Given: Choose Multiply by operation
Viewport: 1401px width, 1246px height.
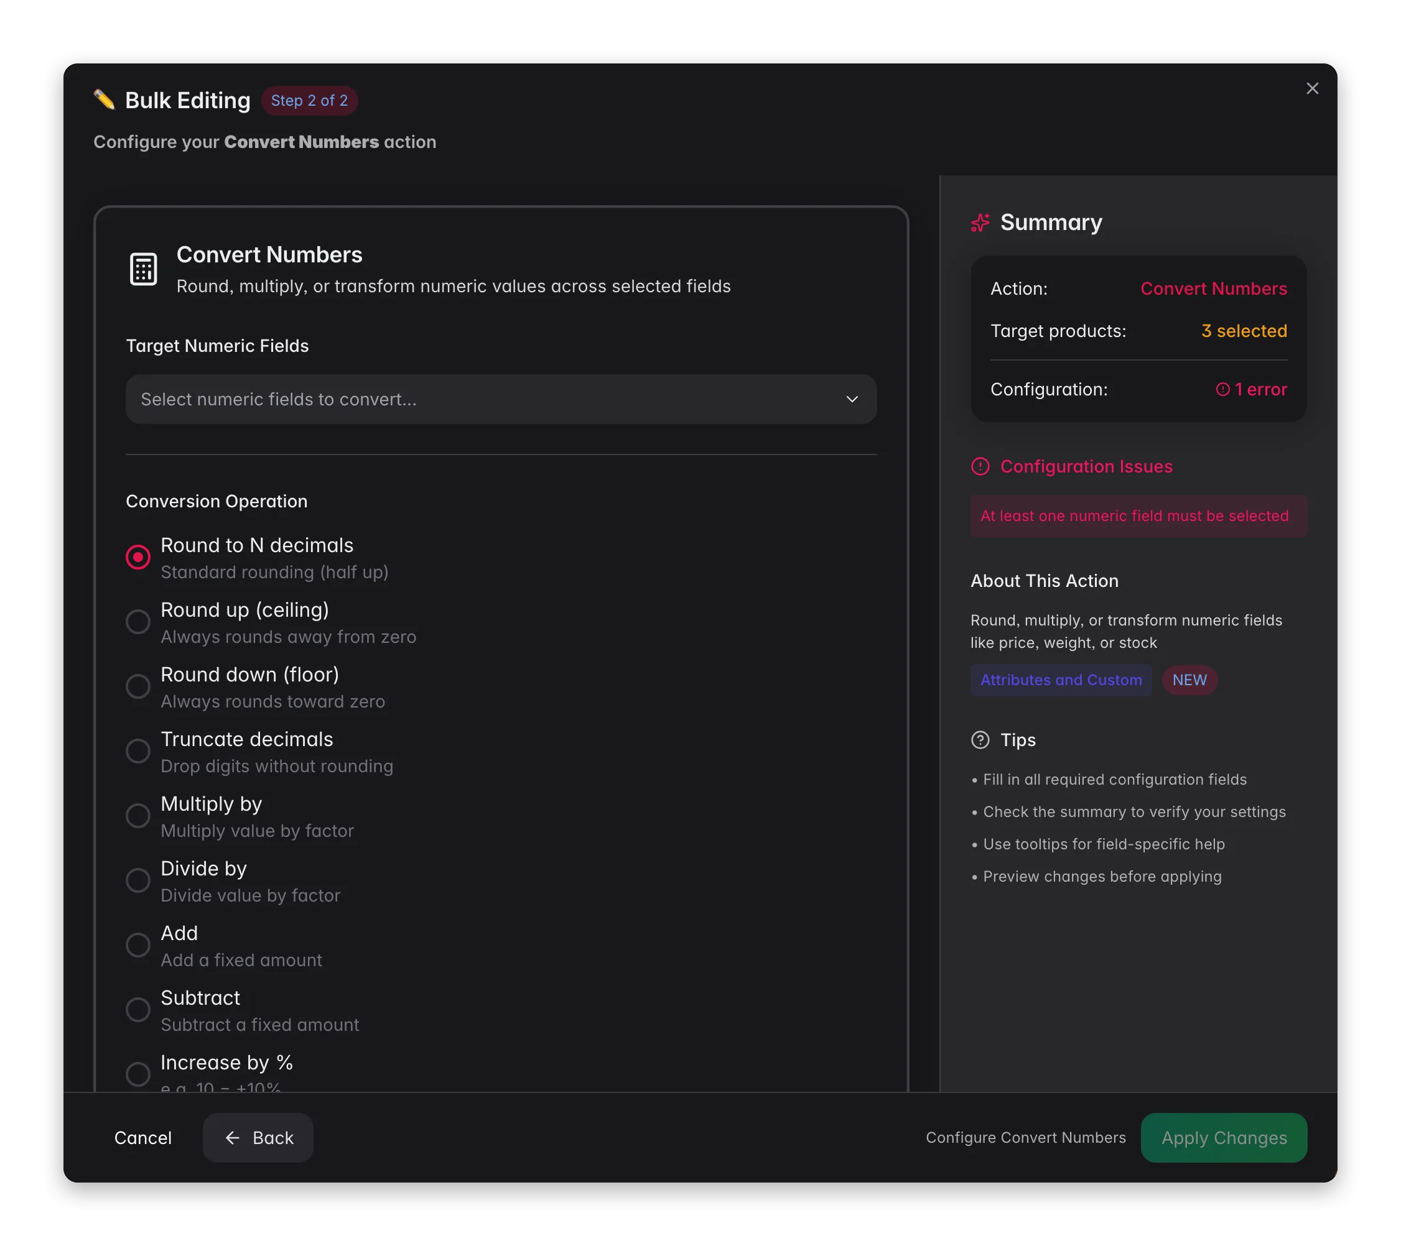Looking at the screenshot, I should 137,816.
